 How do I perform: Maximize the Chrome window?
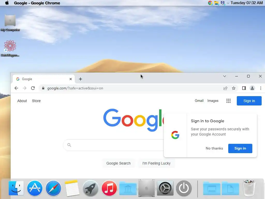pyautogui.click(x=248, y=76)
